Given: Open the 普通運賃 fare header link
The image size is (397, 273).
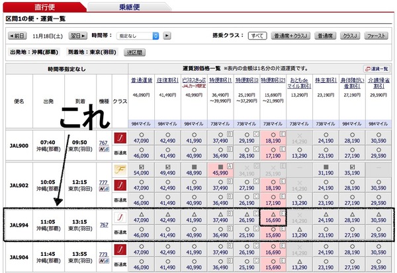Looking at the screenshot, I should coord(142,80).
